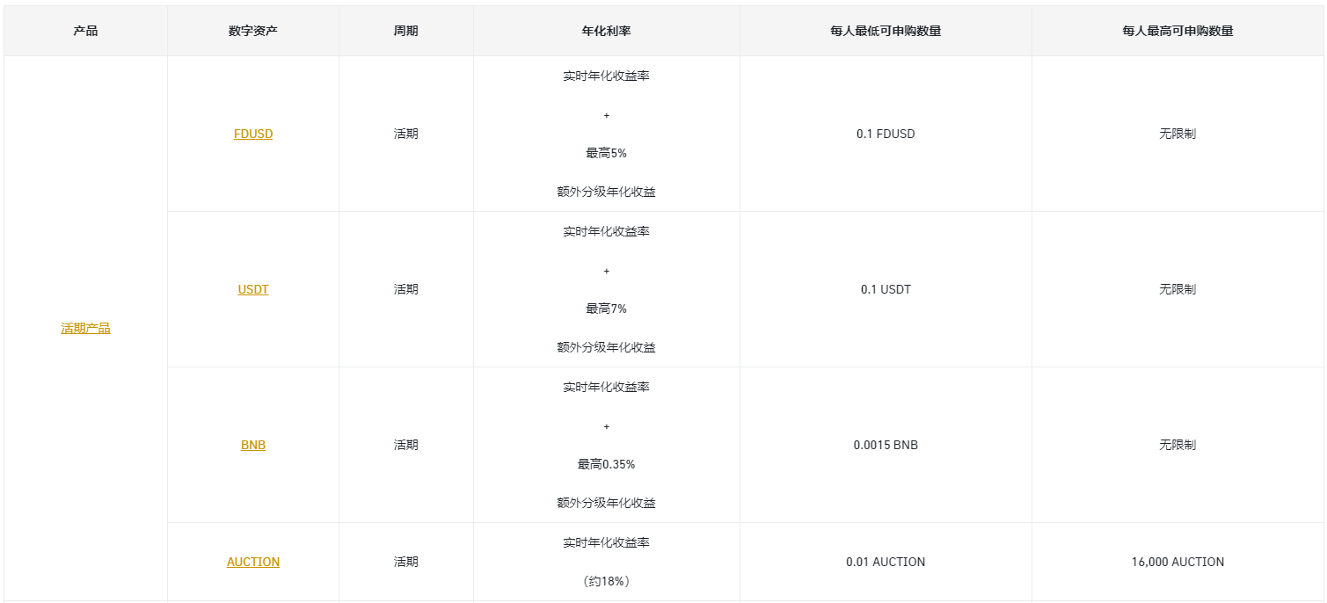Open the USDT asset link
This screenshot has width=1327, height=603.
click(x=253, y=289)
